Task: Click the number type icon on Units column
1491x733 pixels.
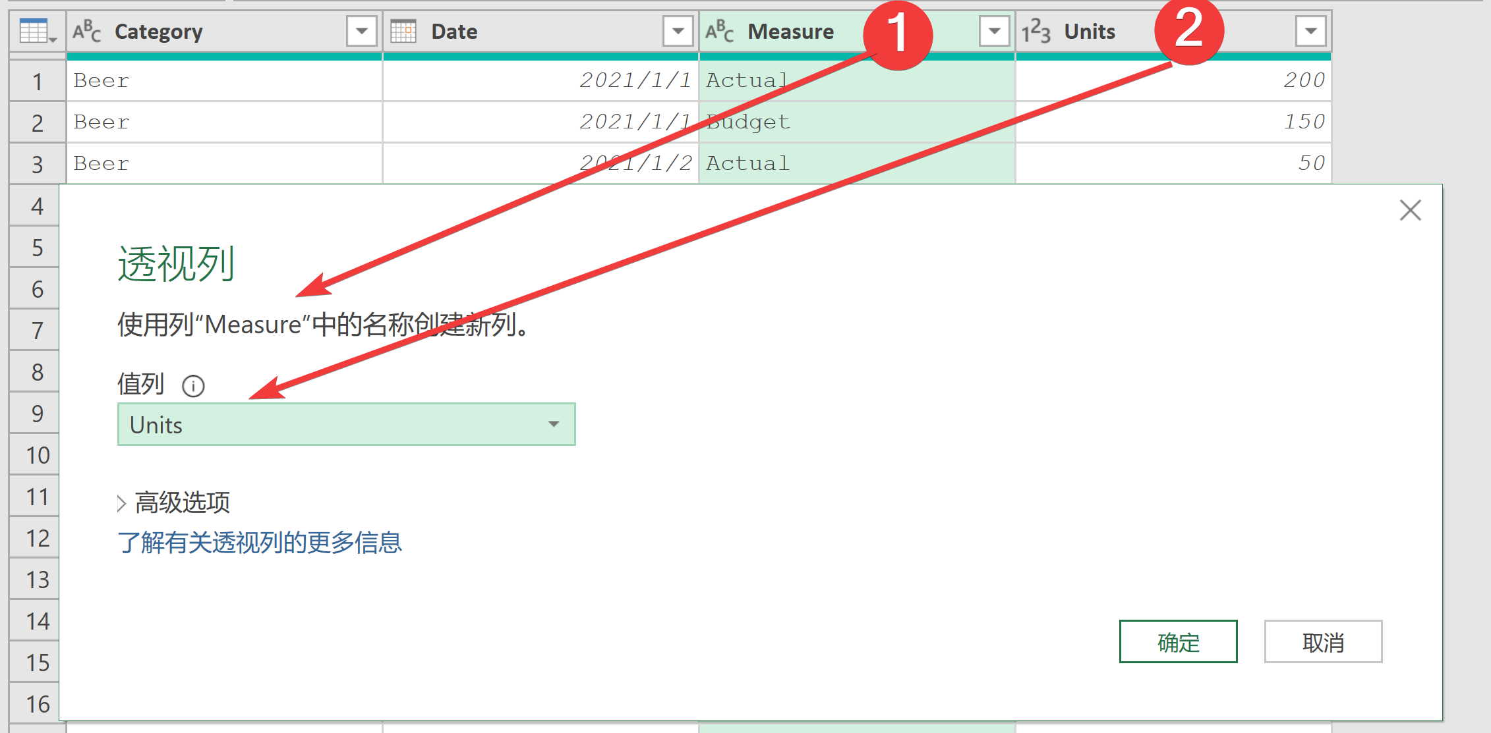Action: point(1036,31)
